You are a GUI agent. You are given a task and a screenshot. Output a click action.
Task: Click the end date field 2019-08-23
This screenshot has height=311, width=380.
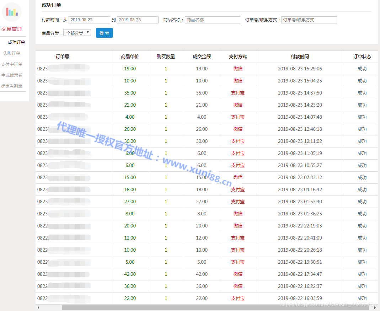138,20
